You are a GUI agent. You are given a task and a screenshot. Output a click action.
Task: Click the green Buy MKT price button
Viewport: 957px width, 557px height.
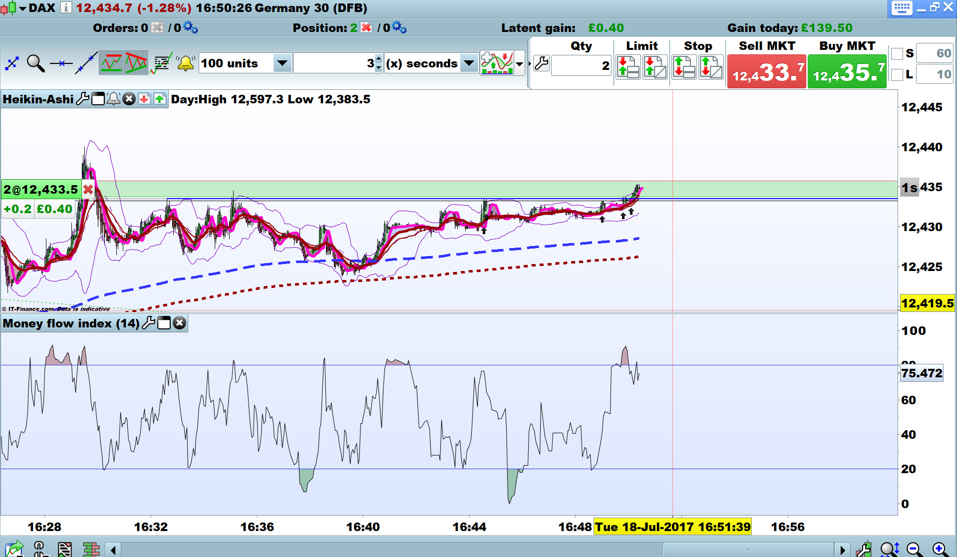847,72
